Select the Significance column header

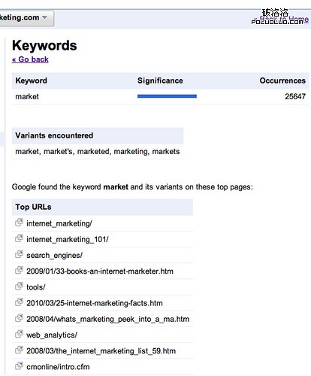coord(160,80)
